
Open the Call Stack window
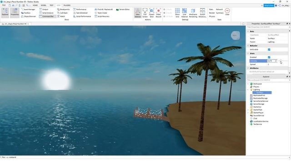click(x=62, y=13)
